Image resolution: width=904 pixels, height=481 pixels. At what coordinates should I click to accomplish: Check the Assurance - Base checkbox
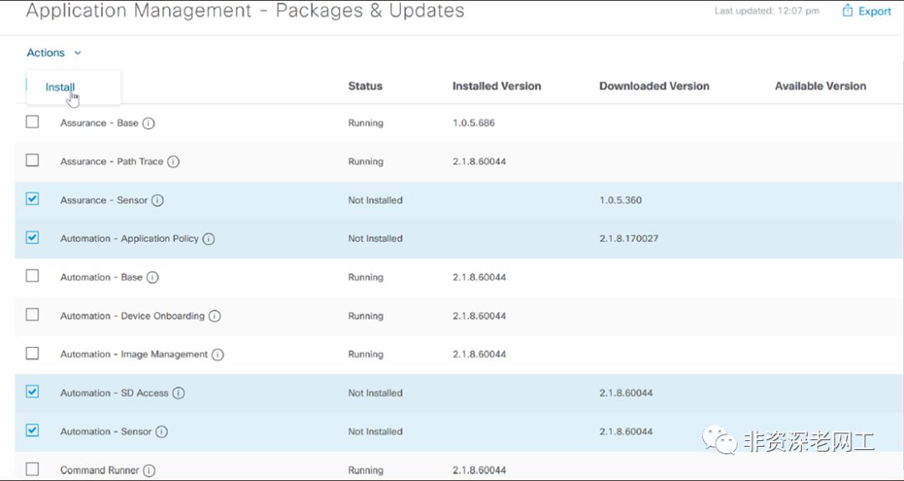tap(33, 122)
